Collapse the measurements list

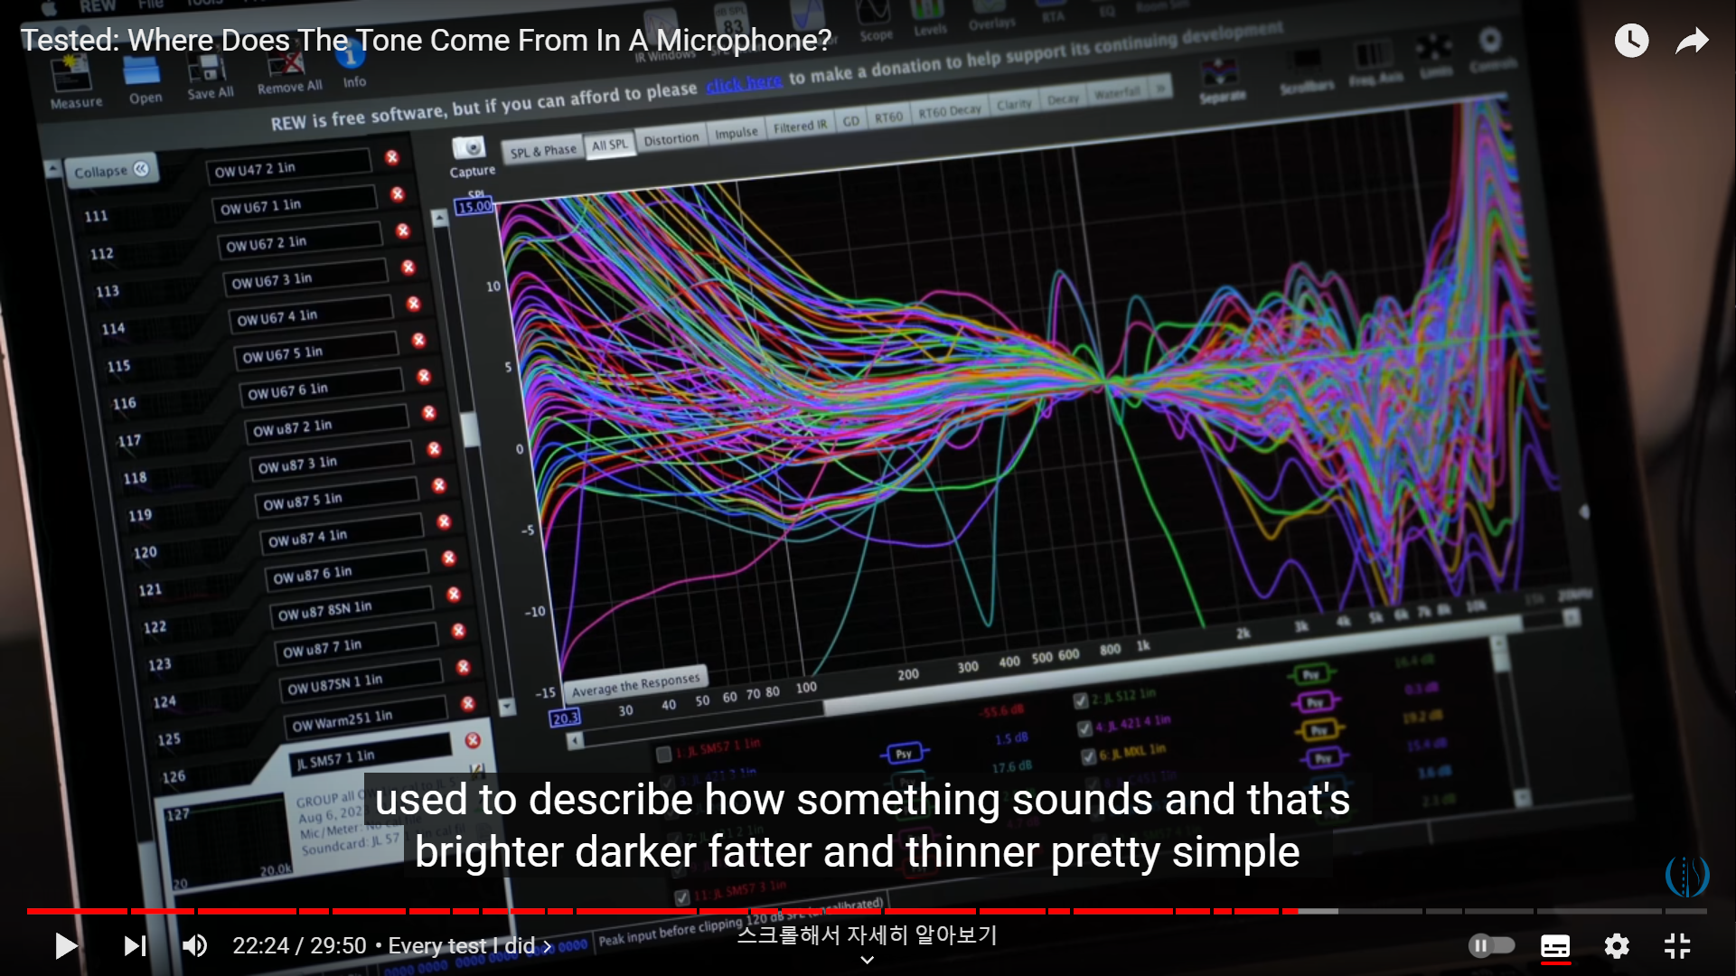111,170
